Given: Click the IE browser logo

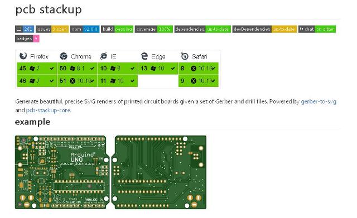Looking at the screenshot, I should (x=104, y=56).
